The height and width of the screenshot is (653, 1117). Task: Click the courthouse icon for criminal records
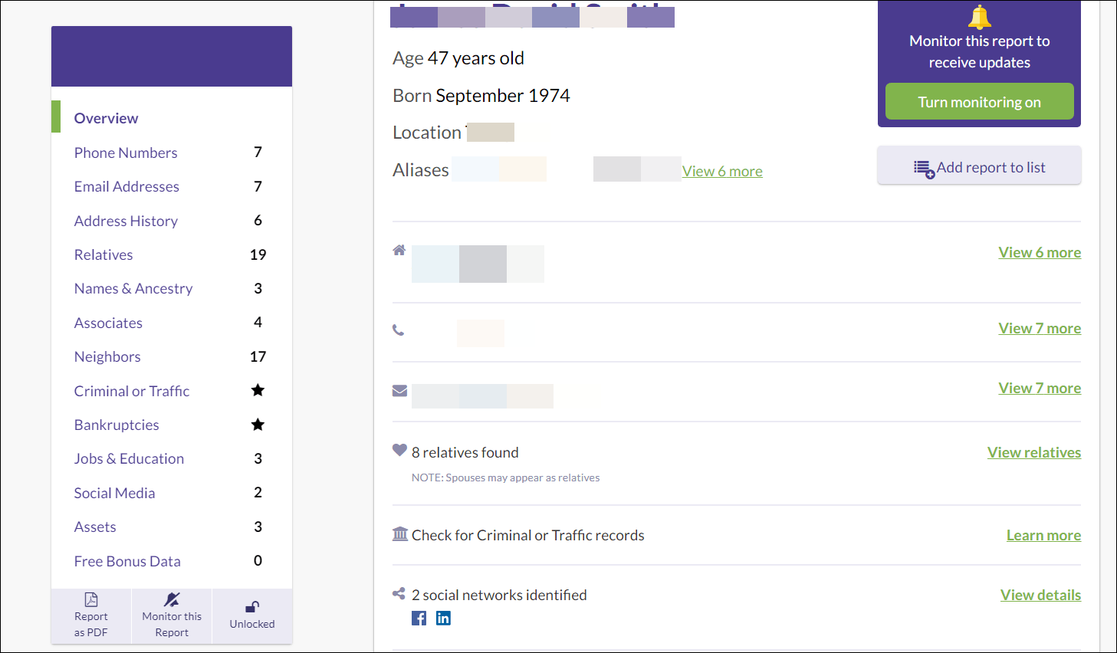pos(400,533)
